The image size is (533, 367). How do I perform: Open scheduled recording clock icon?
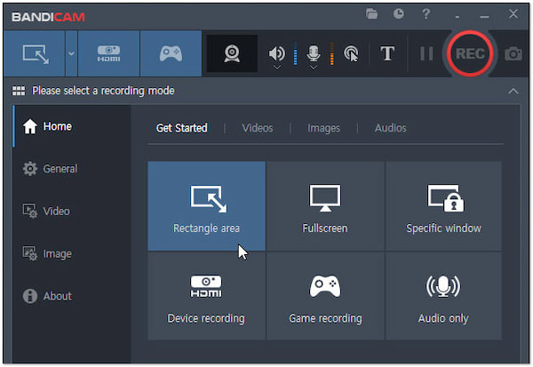coord(398,13)
